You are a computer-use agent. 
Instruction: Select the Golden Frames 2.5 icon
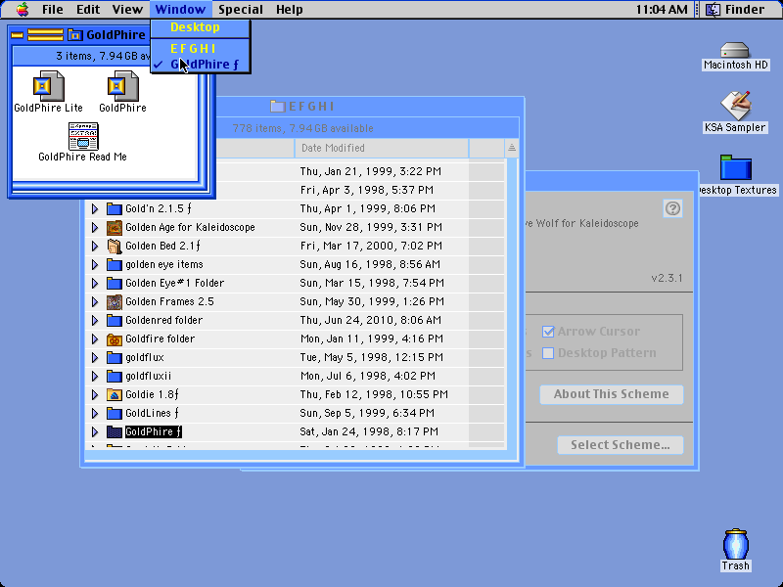pyautogui.click(x=115, y=302)
